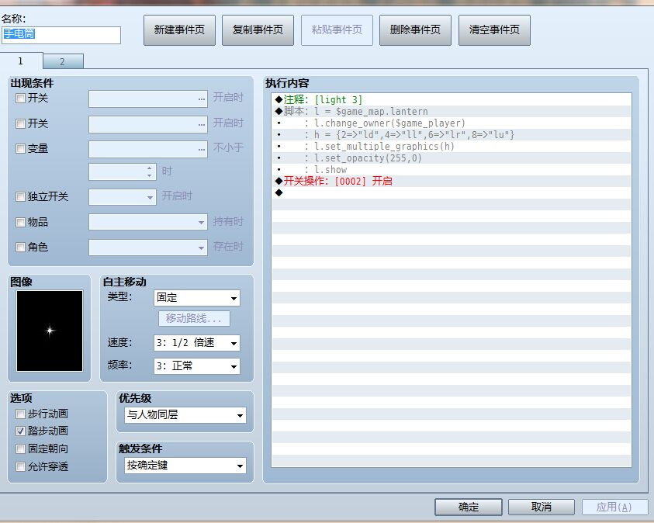This screenshot has width=654, height=523.
Task: Open the 类型 dropdown showing 固定
Action: click(197, 298)
